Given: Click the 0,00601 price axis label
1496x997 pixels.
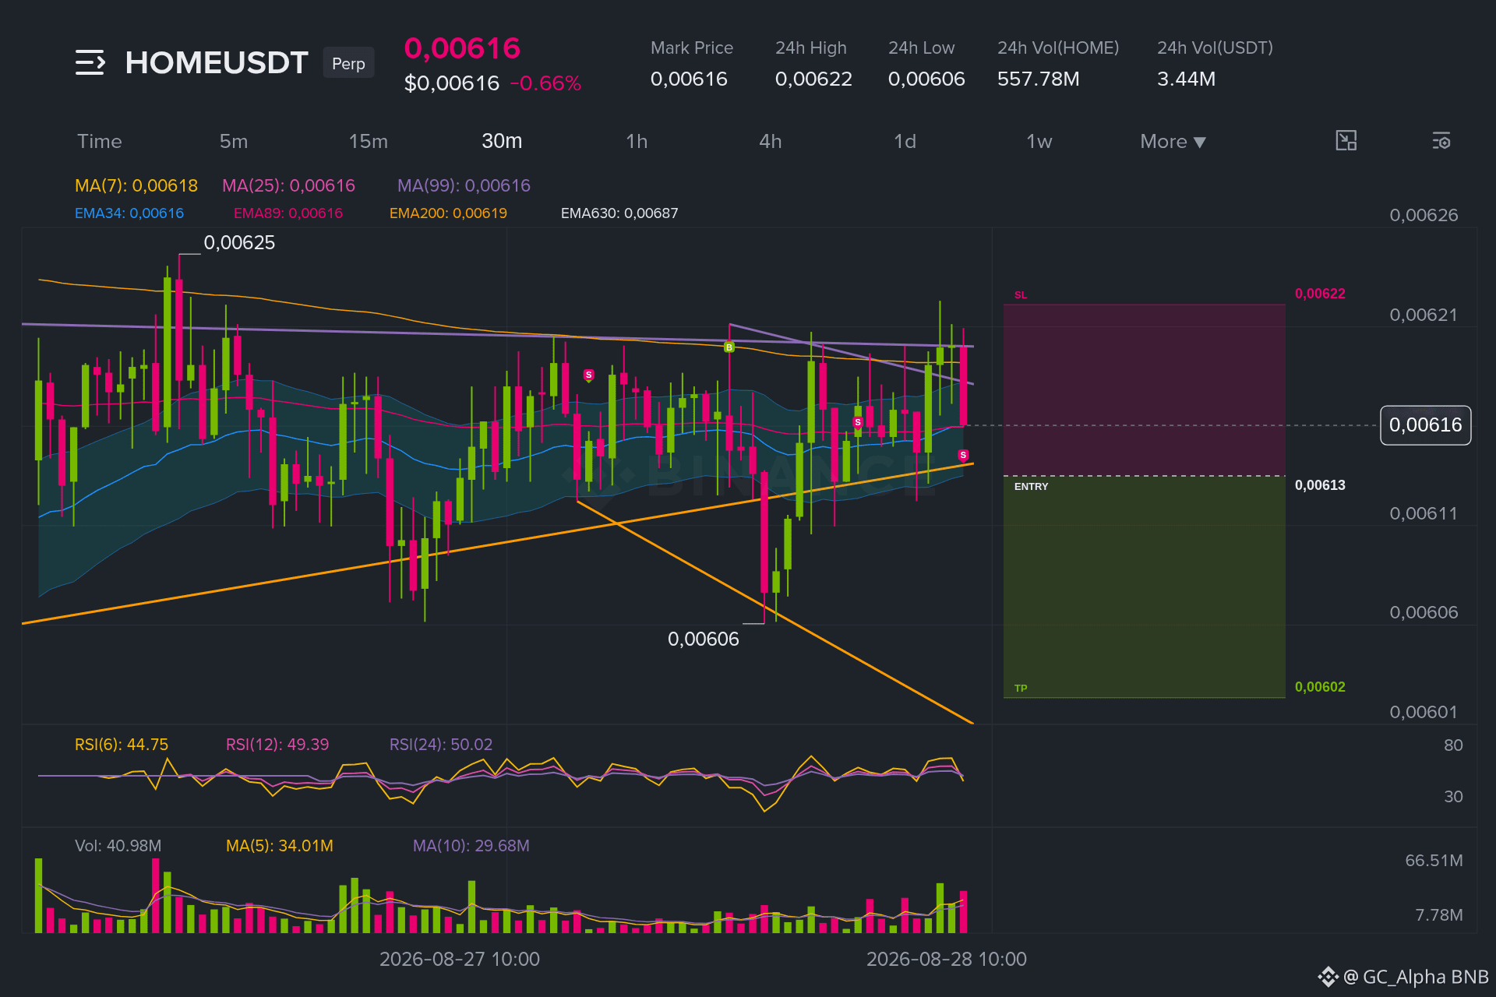Looking at the screenshot, I should pyautogui.click(x=1424, y=712).
